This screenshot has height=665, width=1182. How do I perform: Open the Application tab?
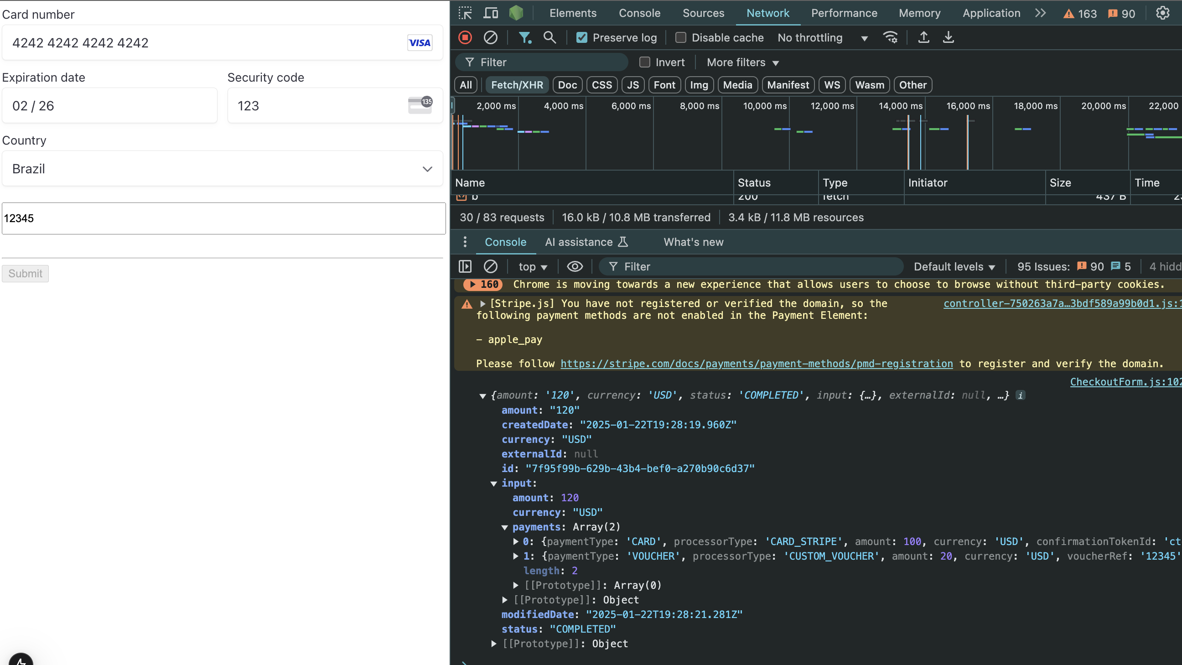point(990,13)
